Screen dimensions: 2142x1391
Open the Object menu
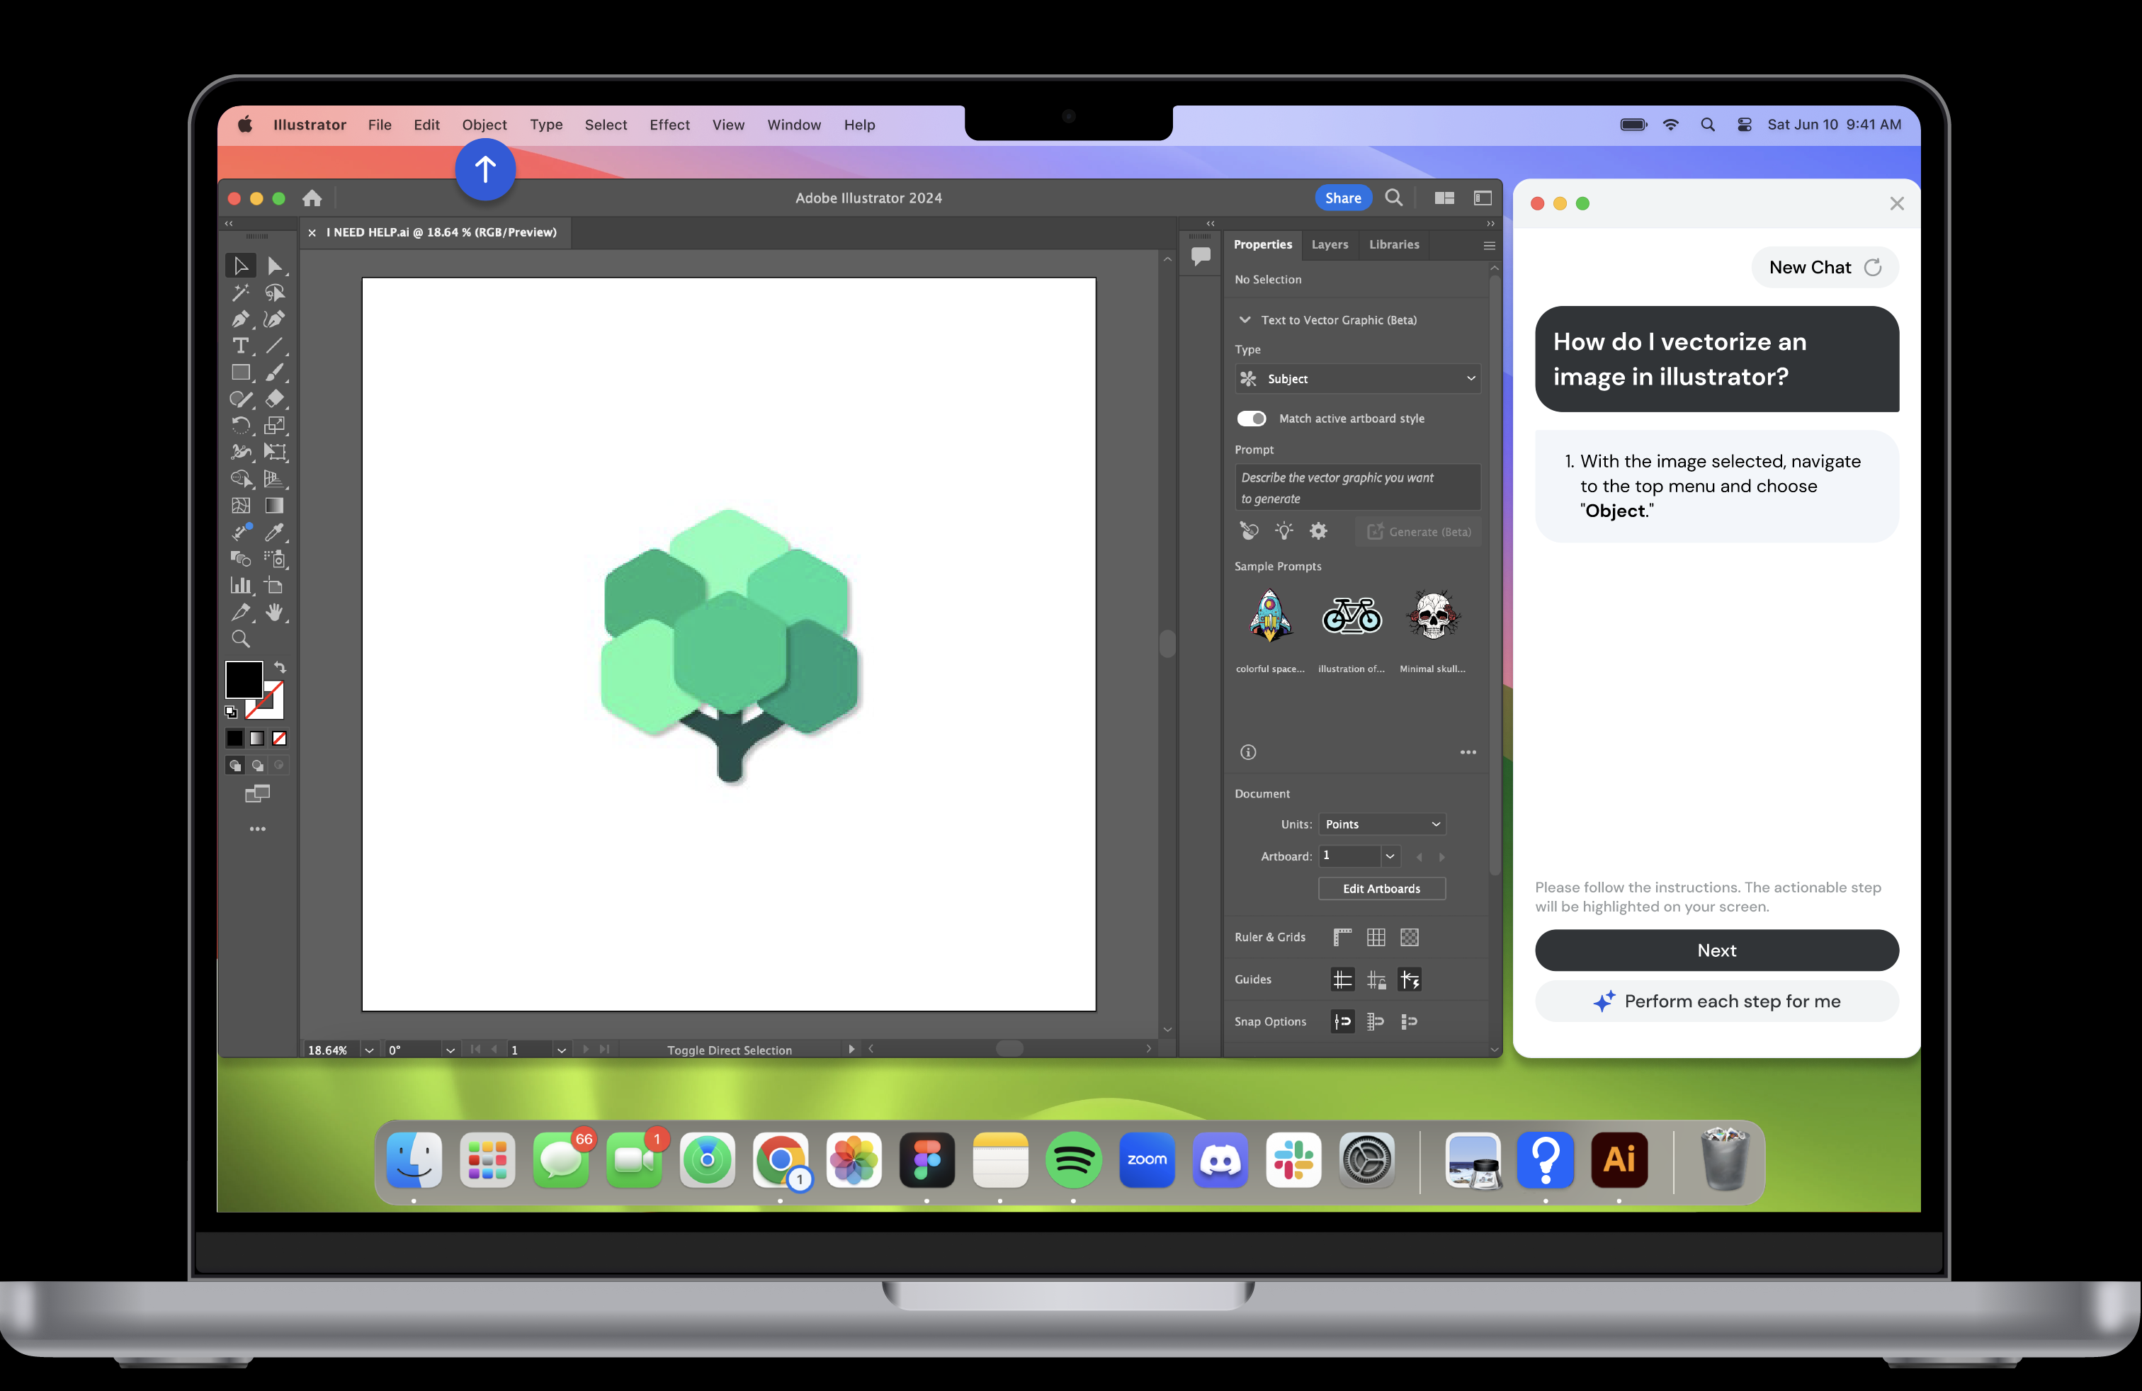pos(484,125)
